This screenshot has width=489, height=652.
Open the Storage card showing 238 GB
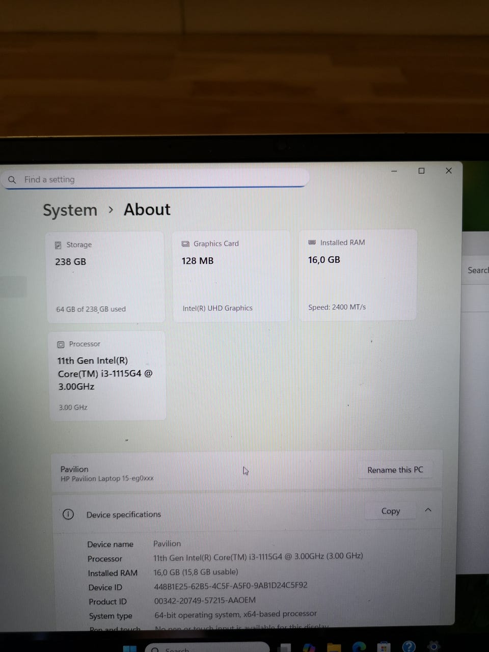tap(105, 277)
